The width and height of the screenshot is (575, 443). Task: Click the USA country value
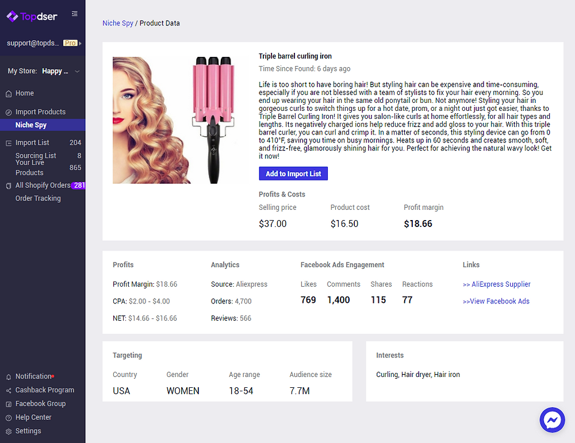[121, 391]
